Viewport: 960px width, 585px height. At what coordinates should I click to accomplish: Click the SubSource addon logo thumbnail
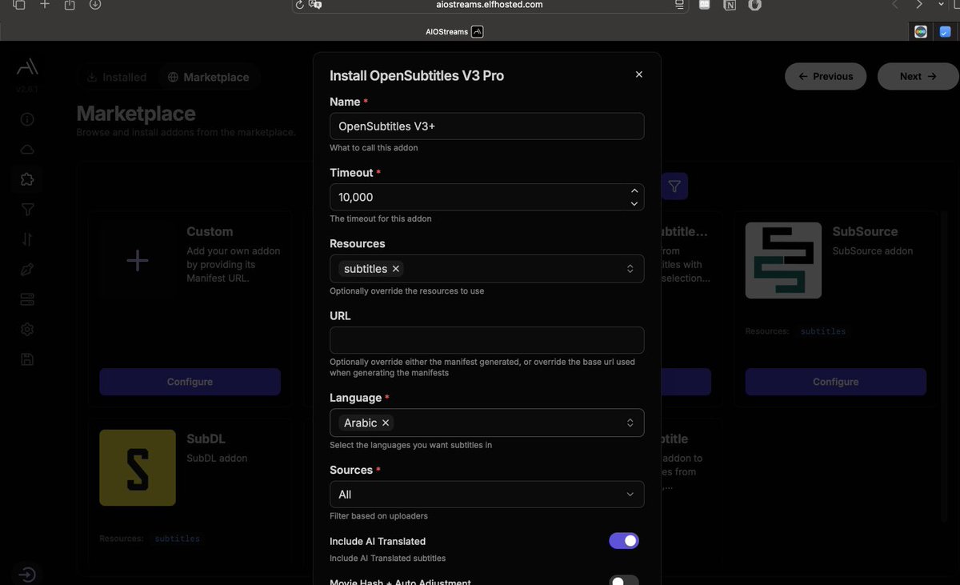click(783, 260)
